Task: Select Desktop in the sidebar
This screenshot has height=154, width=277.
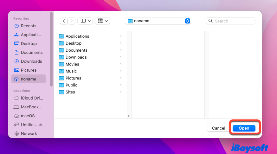Action: coord(29,44)
